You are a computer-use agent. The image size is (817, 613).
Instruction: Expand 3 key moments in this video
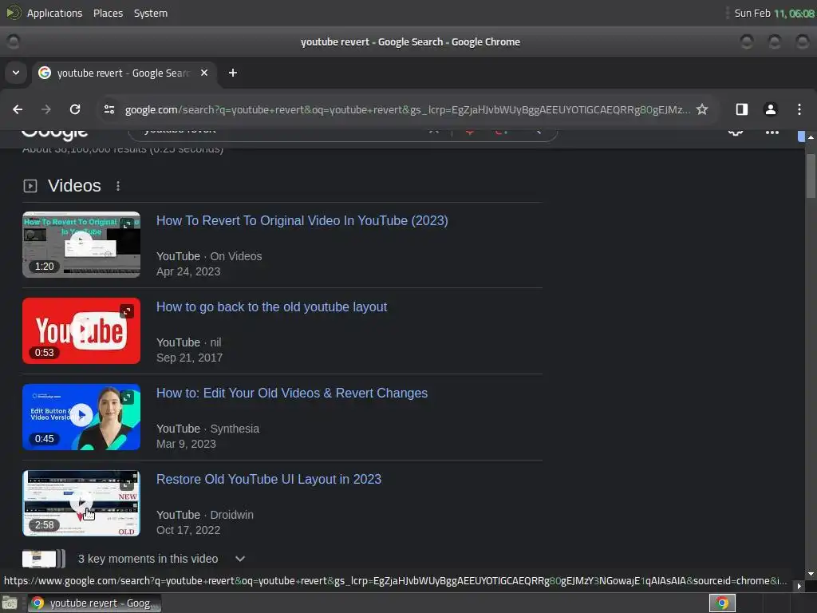239,559
